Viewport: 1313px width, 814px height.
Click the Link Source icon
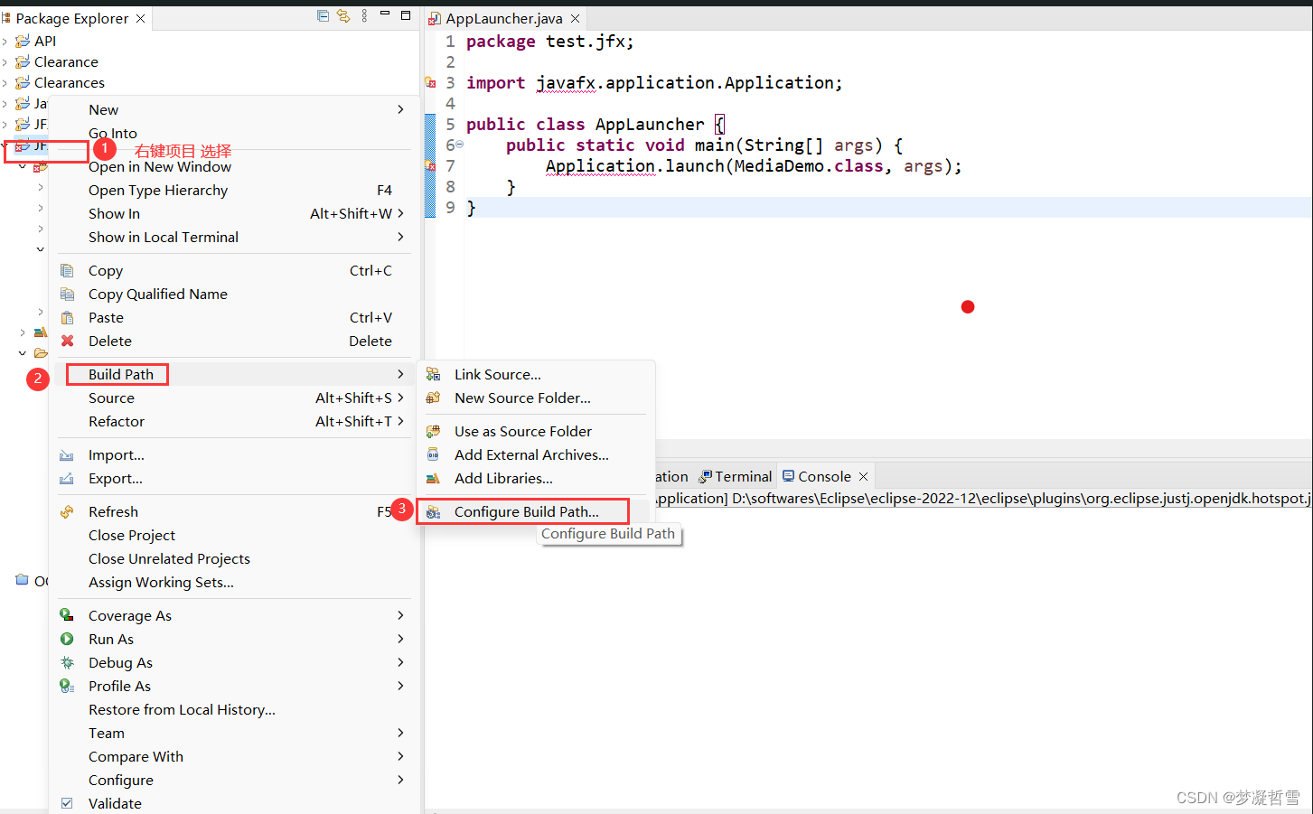[434, 375]
